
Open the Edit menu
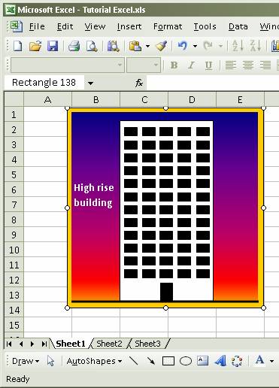65,26
